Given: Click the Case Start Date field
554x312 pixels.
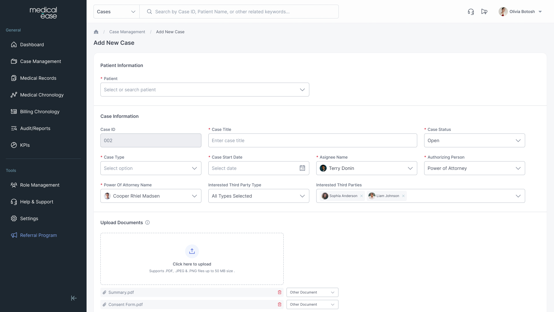Looking at the screenshot, I should 259,168.
